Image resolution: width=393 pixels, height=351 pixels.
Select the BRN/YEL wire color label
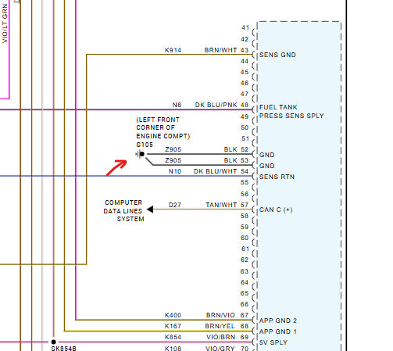(x=220, y=326)
